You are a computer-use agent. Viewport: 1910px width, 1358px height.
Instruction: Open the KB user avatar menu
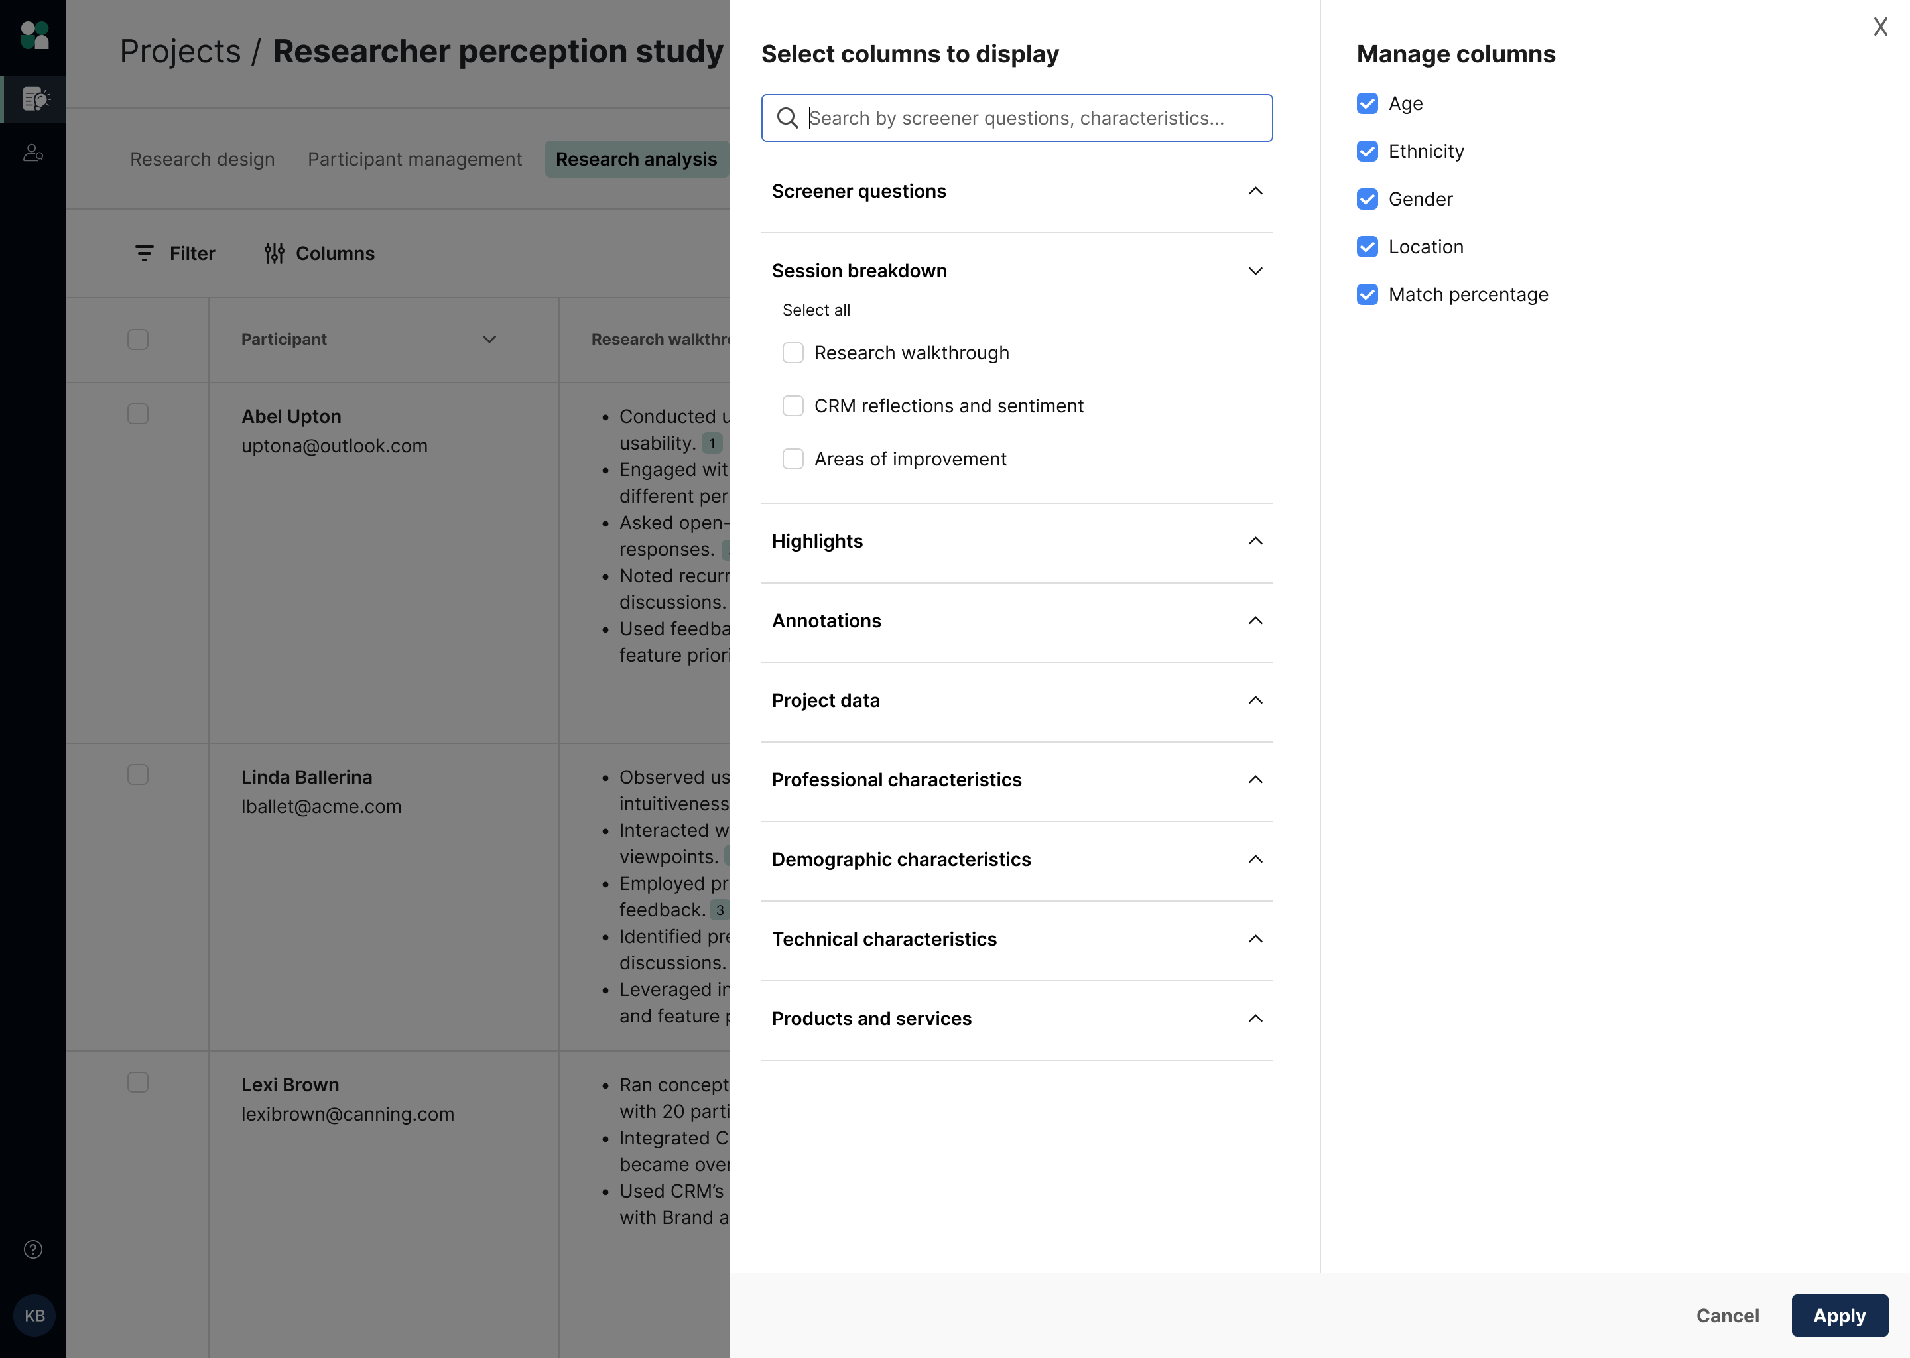click(34, 1316)
